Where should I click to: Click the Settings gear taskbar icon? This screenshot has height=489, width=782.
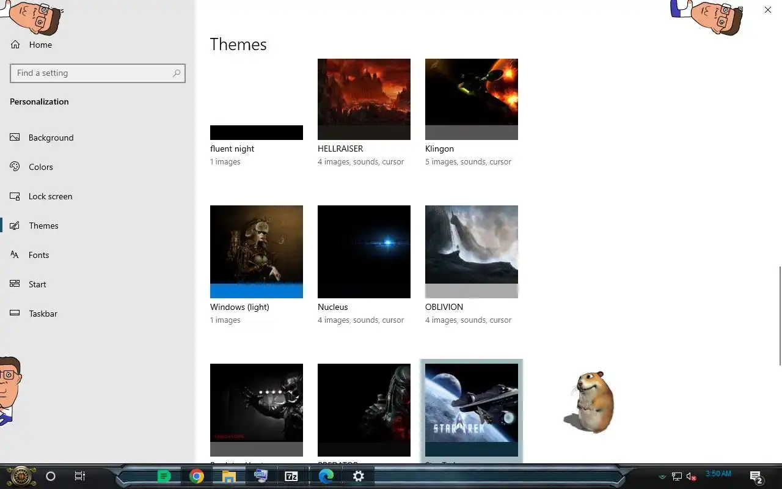[359, 476]
